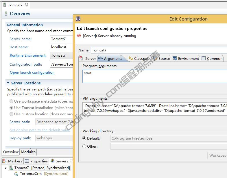Click the Classpath tab icon
The width and height of the screenshot is (227, 178).
pyautogui.click(x=131, y=58)
